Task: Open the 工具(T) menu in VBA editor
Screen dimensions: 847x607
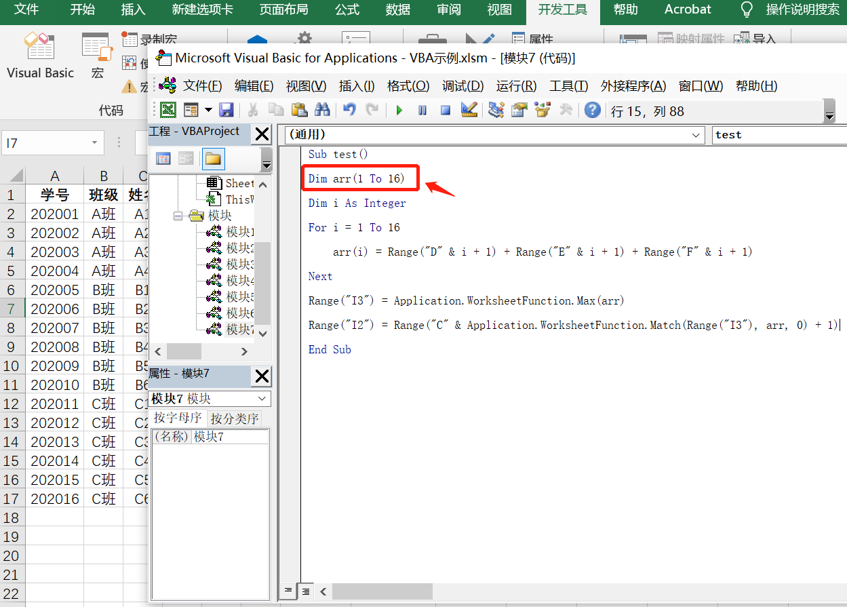Action: (x=568, y=86)
